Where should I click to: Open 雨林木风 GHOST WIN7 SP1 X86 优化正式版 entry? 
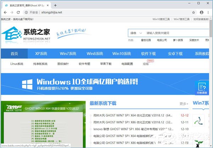tap(133, 122)
